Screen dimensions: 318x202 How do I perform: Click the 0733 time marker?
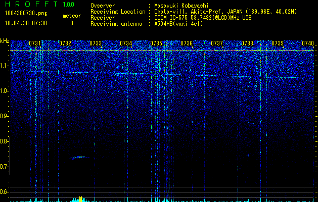[x=96, y=43]
